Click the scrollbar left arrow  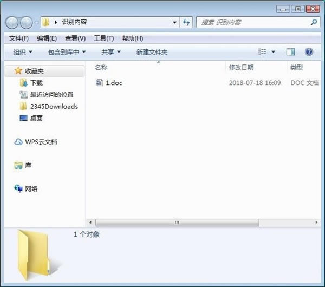pos(90,223)
